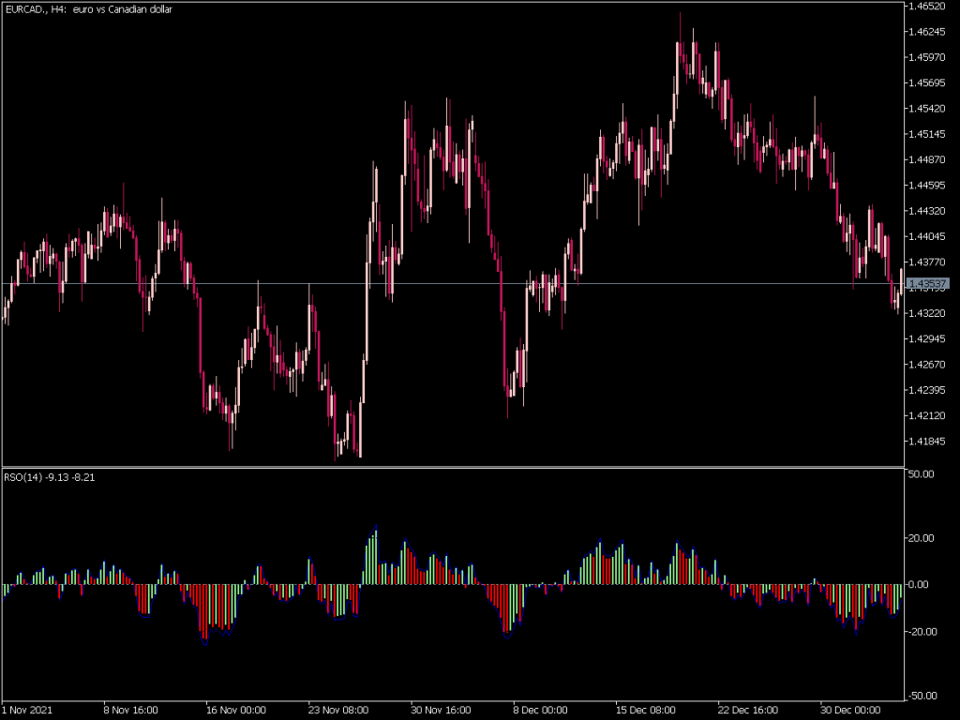This screenshot has width=960, height=720.
Task: Click the EURCAD H4 chart title label
Action: 89,9
